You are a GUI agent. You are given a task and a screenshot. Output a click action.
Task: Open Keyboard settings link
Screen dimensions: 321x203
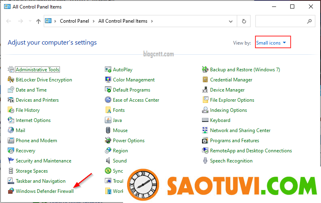220,120
